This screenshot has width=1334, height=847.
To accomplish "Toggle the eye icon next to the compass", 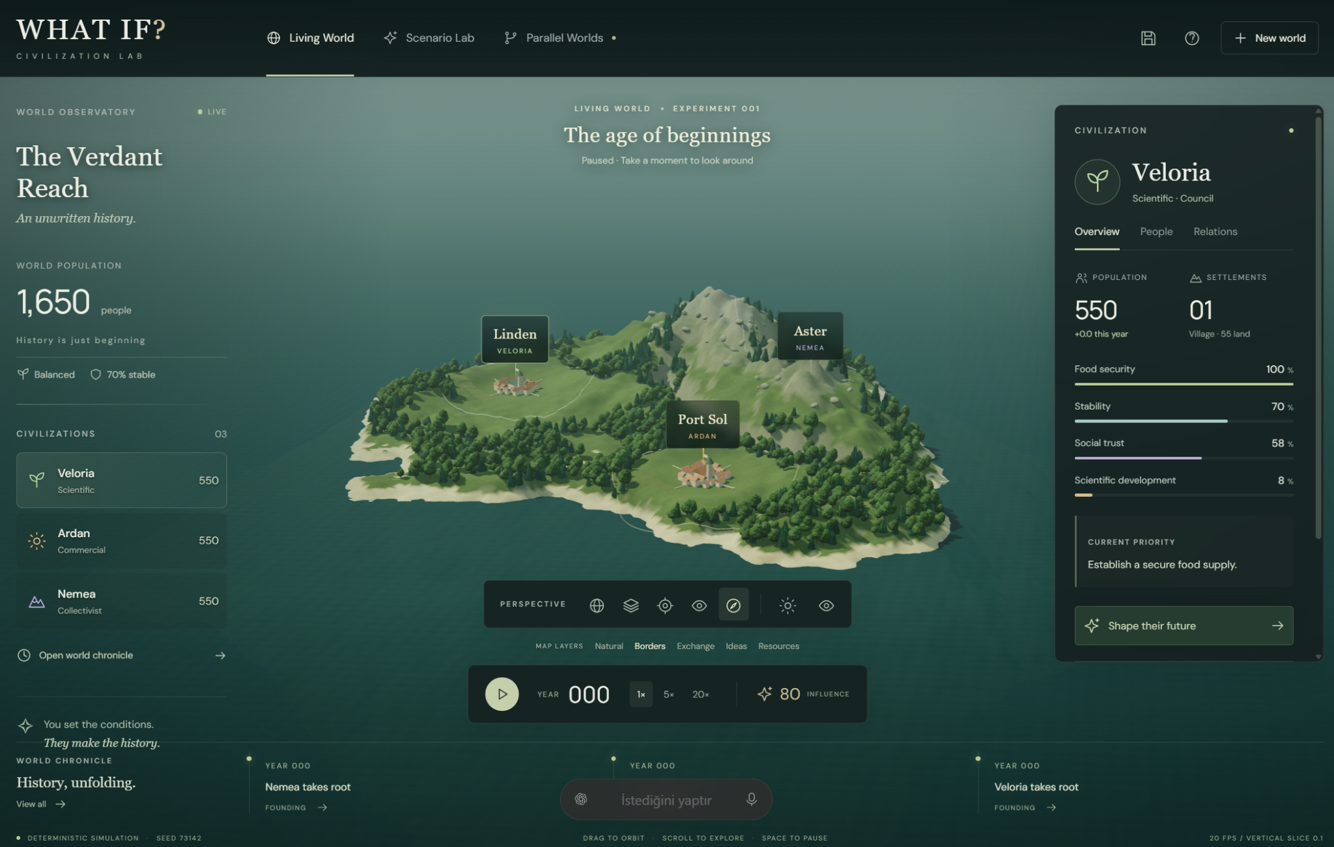I will (699, 605).
